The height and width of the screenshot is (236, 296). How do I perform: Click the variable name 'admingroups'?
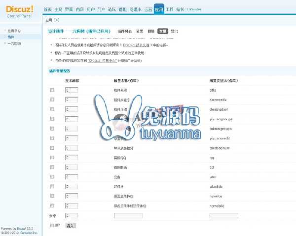(221, 129)
